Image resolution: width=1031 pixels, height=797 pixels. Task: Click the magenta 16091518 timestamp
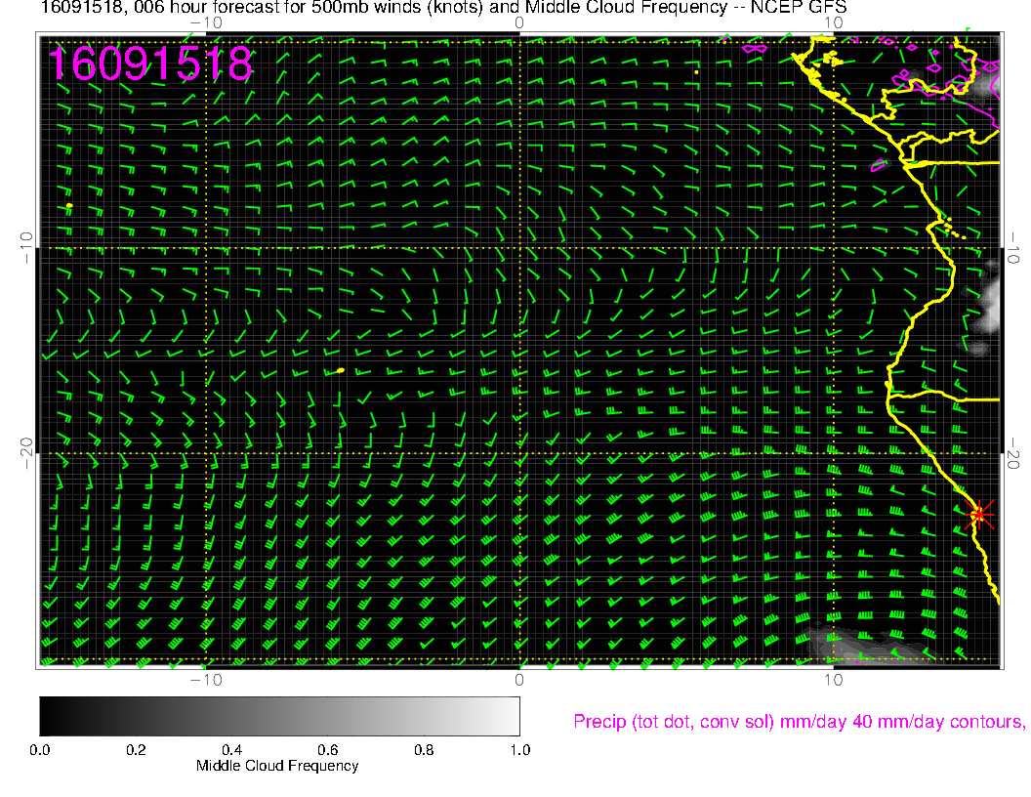click(x=150, y=64)
